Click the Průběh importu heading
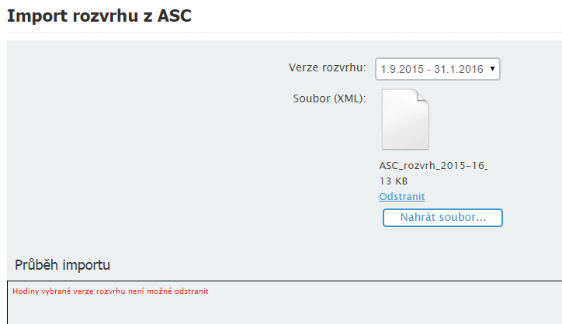The width and height of the screenshot is (562, 324). click(x=62, y=265)
